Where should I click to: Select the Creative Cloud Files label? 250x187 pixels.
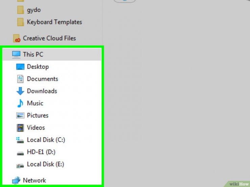[x=49, y=38]
